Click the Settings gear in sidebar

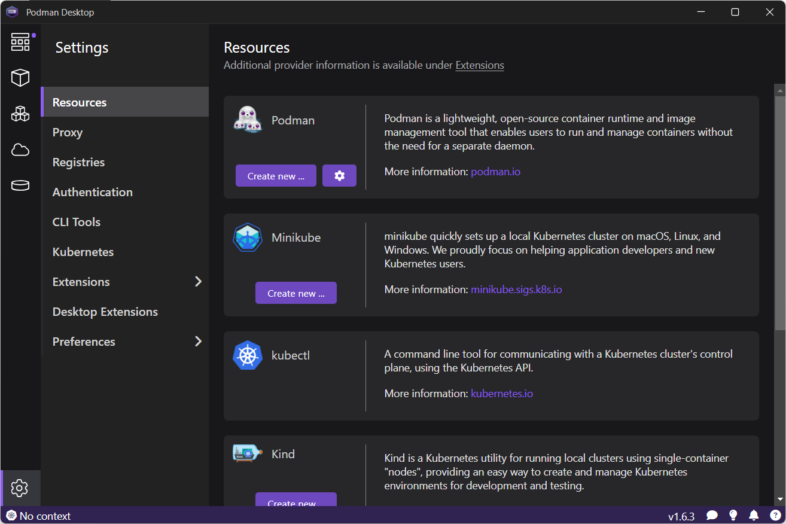(20, 488)
